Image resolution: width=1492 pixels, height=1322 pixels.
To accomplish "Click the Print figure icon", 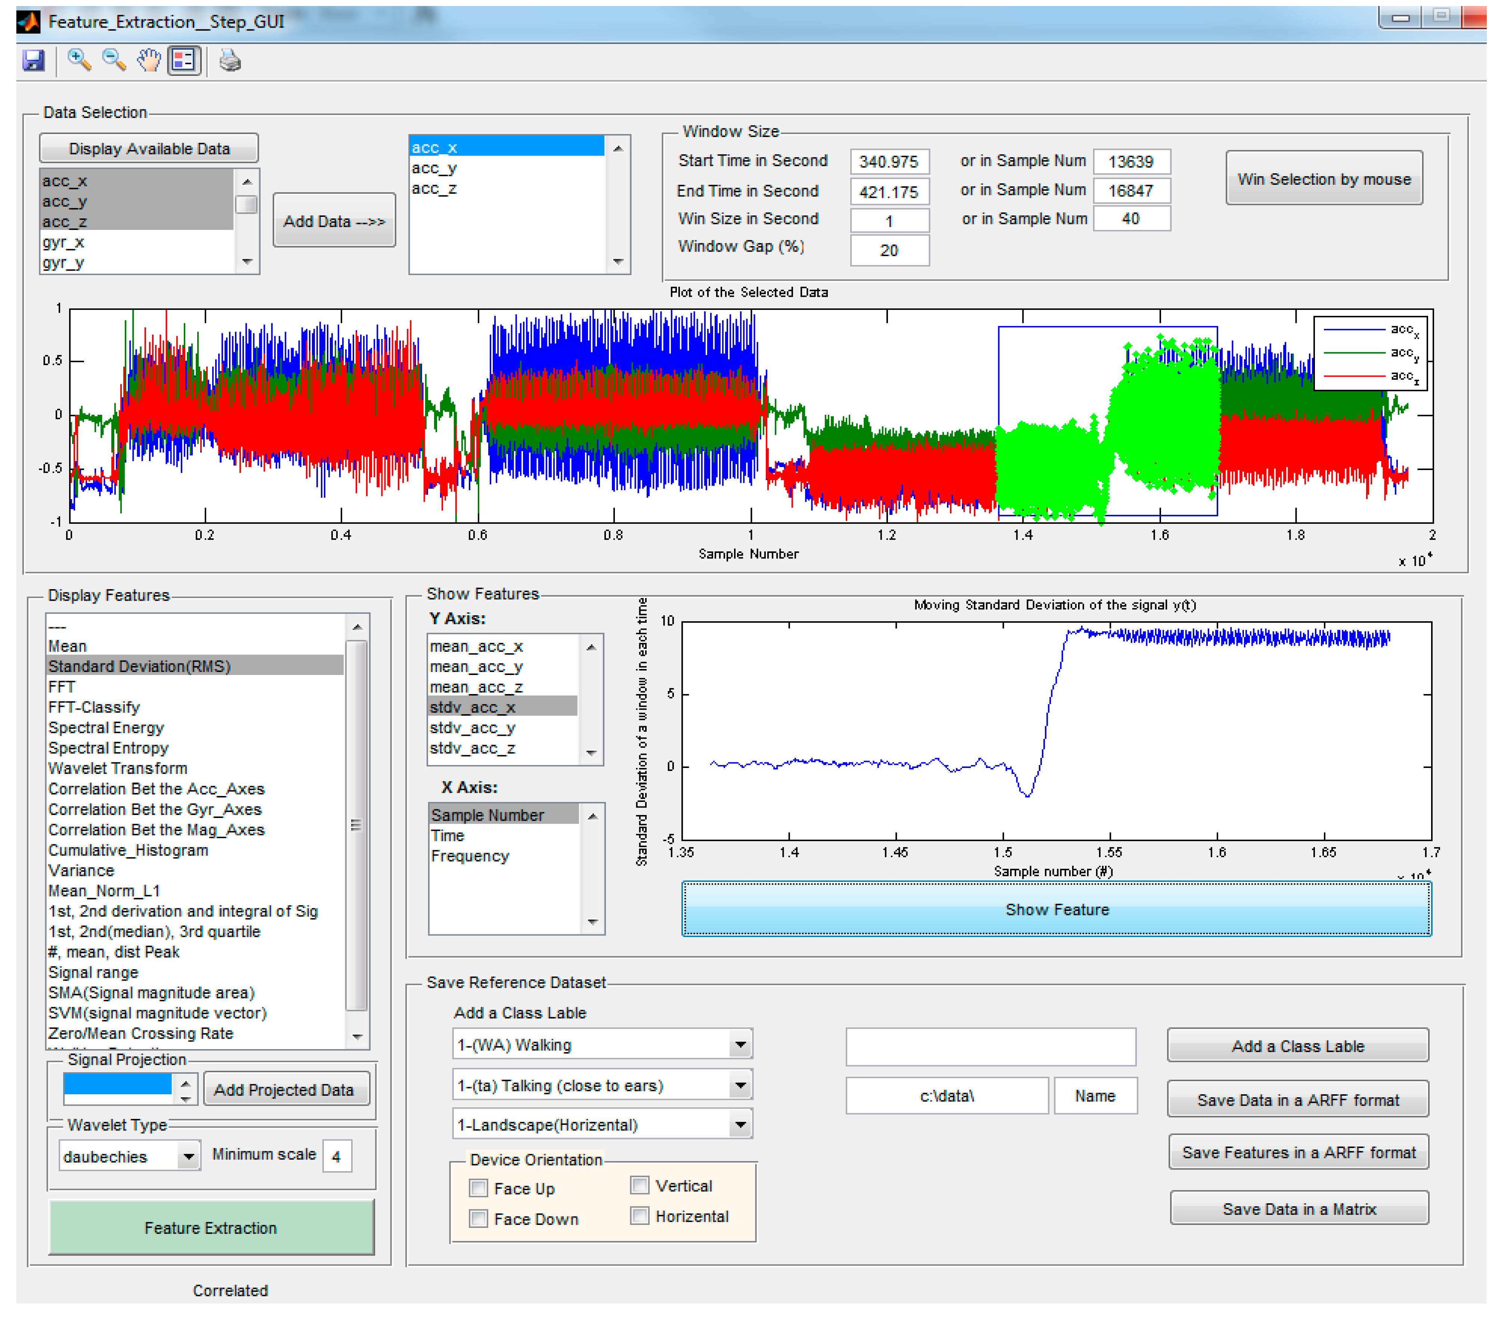I will pyautogui.click(x=230, y=60).
